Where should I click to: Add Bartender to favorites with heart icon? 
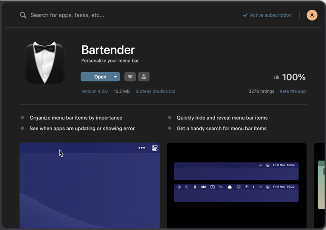[x=130, y=77]
